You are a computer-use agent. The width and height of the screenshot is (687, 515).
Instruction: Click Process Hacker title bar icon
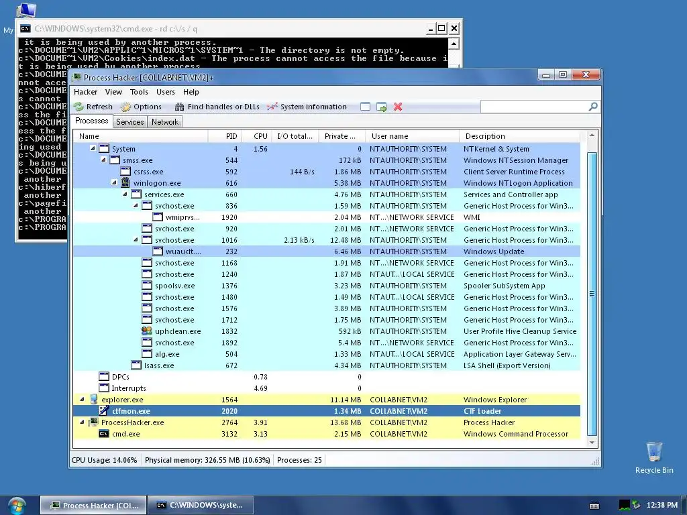pyautogui.click(x=76, y=78)
